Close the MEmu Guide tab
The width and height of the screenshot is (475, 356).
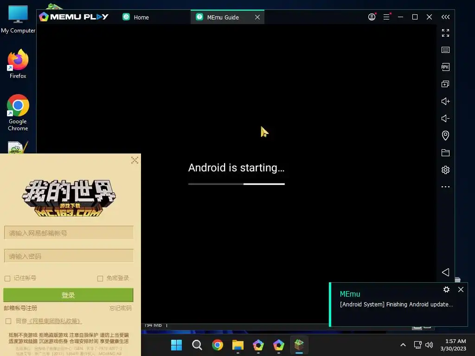click(257, 17)
